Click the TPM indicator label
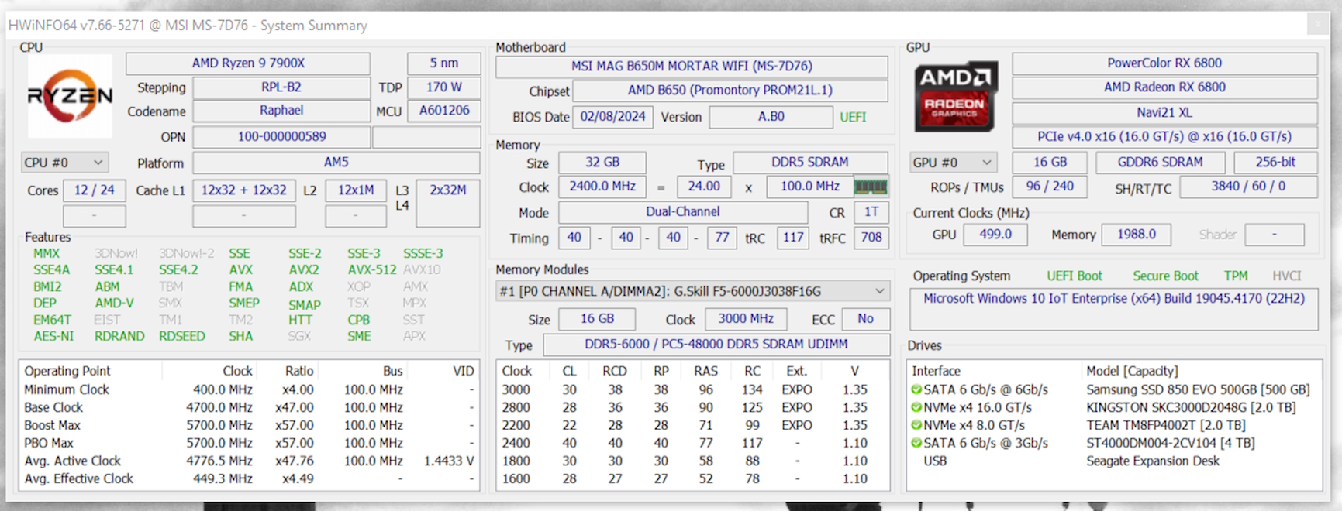This screenshot has height=511, width=1342. click(x=1236, y=276)
